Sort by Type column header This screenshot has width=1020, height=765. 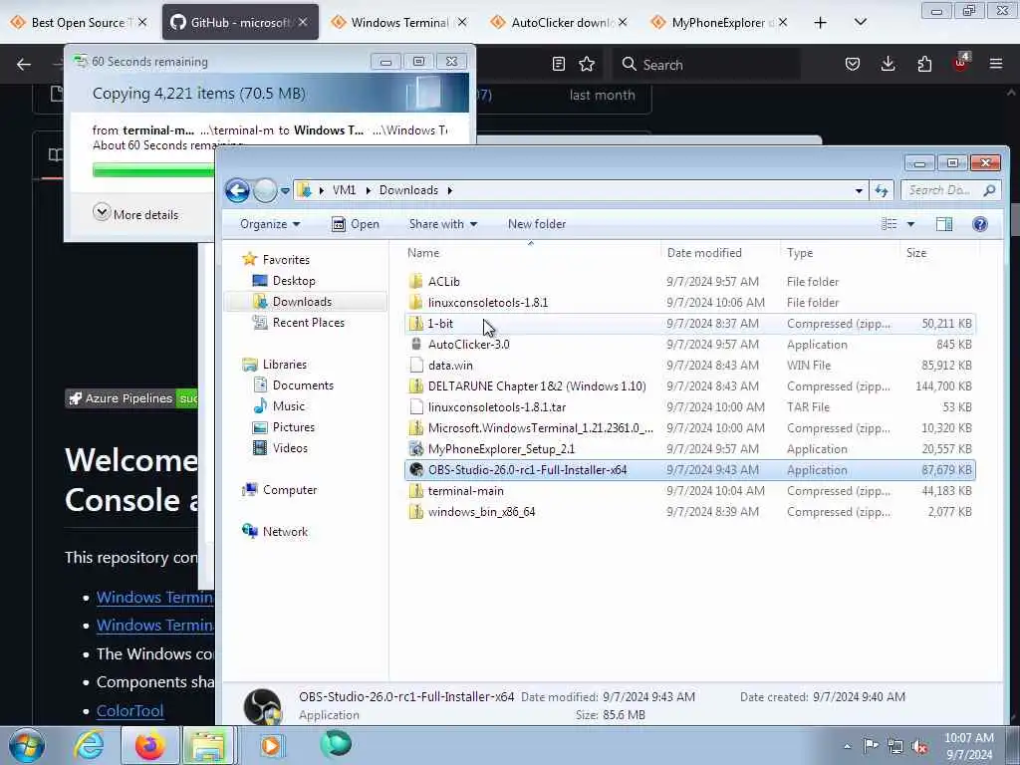coord(800,253)
